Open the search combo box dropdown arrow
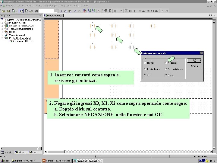Image resolution: width=217 pixels, height=163 pixels. click(56, 11)
